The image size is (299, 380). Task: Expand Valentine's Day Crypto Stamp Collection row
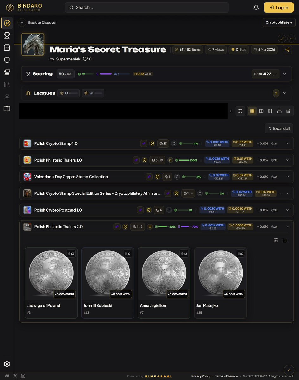pyautogui.click(x=288, y=177)
